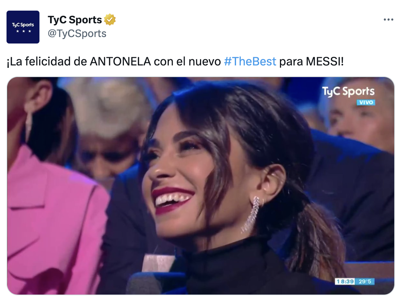Click the word MESSI in tweet text

point(323,61)
